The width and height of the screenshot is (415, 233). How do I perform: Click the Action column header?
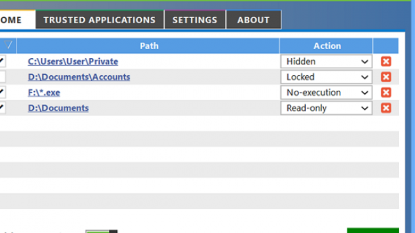(327, 46)
